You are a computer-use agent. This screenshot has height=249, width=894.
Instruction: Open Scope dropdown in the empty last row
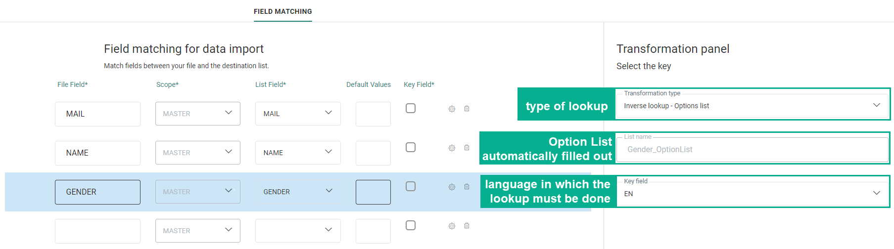(x=197, y=231)
